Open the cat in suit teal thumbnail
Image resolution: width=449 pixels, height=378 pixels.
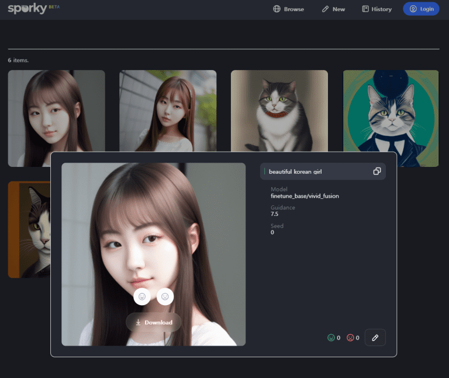[x=391, y=117]
